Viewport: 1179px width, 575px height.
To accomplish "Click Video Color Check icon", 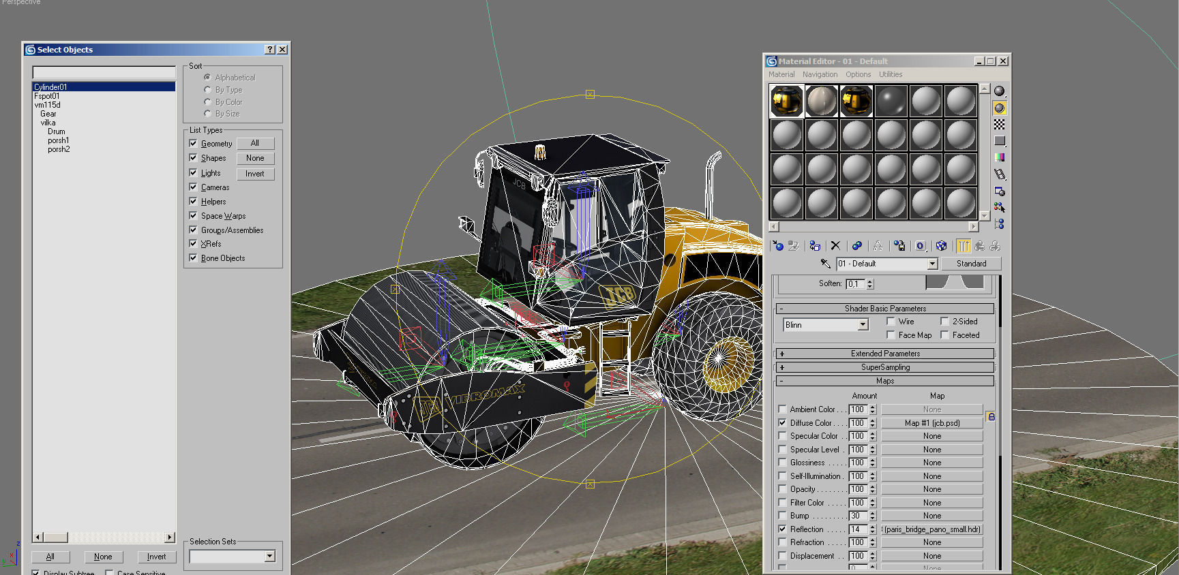I will (1000, 157).
